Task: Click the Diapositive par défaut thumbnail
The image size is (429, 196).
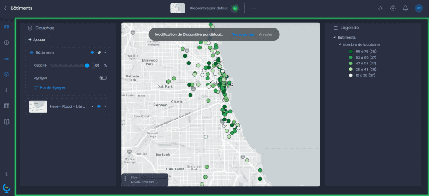Action: coord(178,8)
